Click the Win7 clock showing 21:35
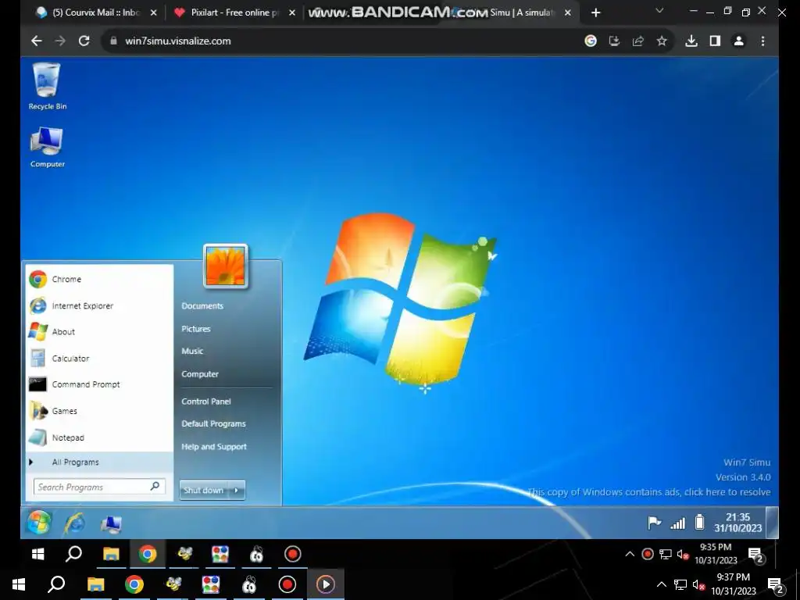The height and width of the screenshot is (600, 800). [x=737, y=523]
